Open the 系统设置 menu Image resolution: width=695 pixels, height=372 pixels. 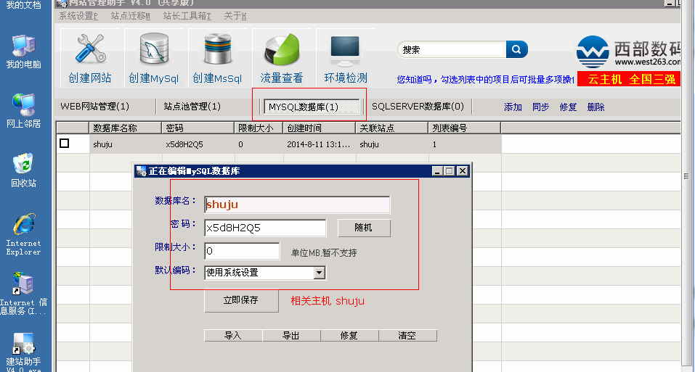pos(78,16)
